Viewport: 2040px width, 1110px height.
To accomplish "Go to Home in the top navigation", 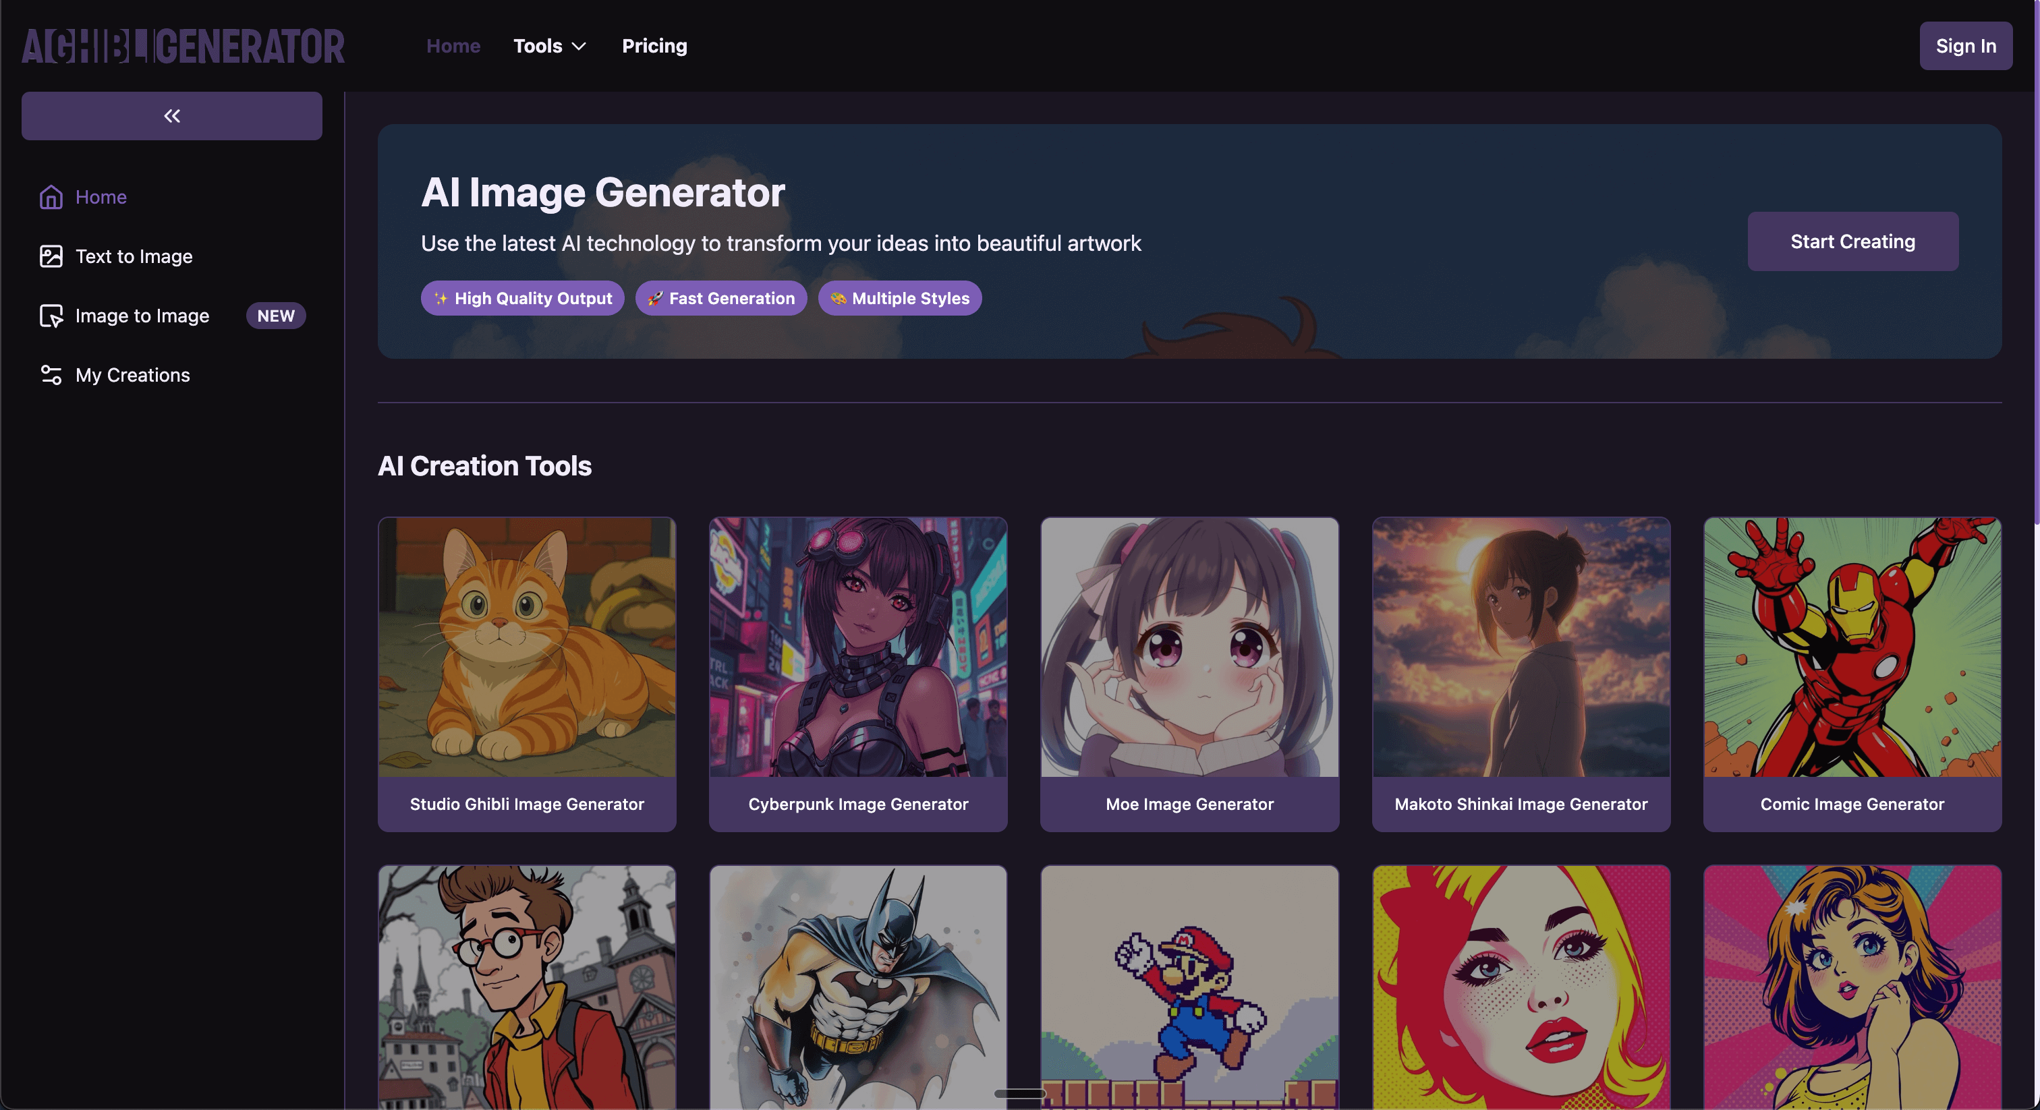I will point(453,46).
